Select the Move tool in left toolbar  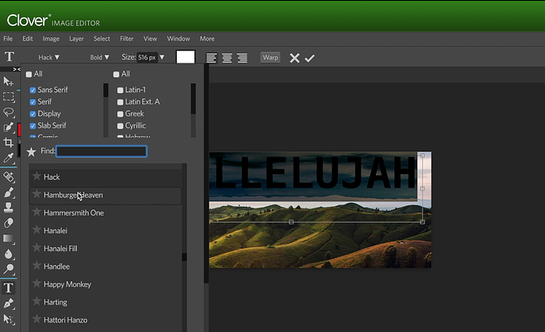[9, 82]
